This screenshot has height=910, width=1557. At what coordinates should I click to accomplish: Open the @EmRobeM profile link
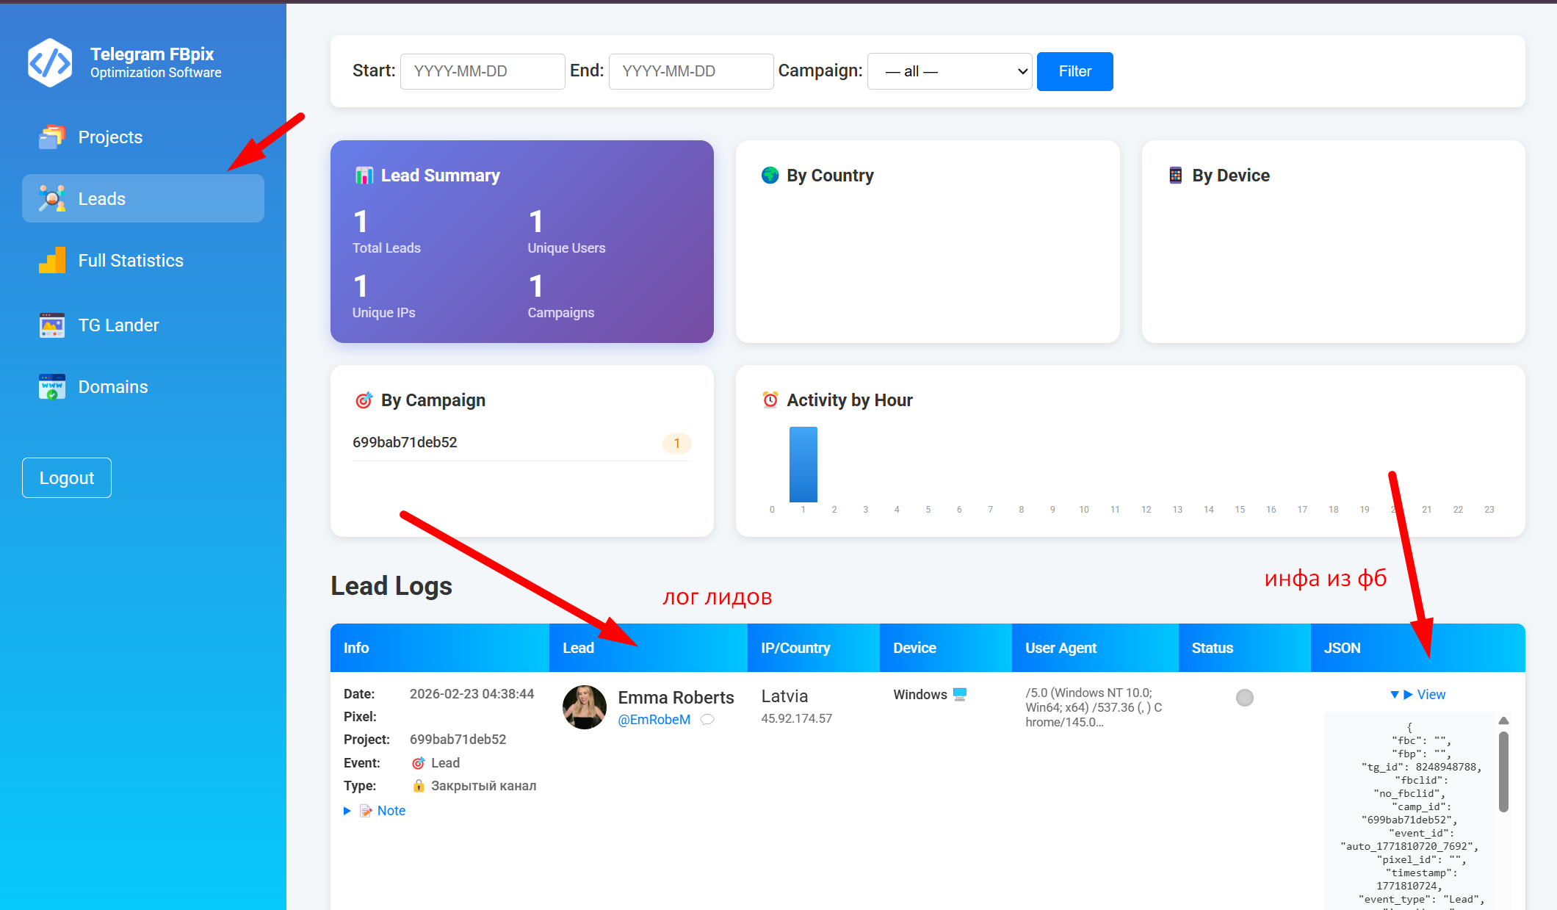(654, 720)
